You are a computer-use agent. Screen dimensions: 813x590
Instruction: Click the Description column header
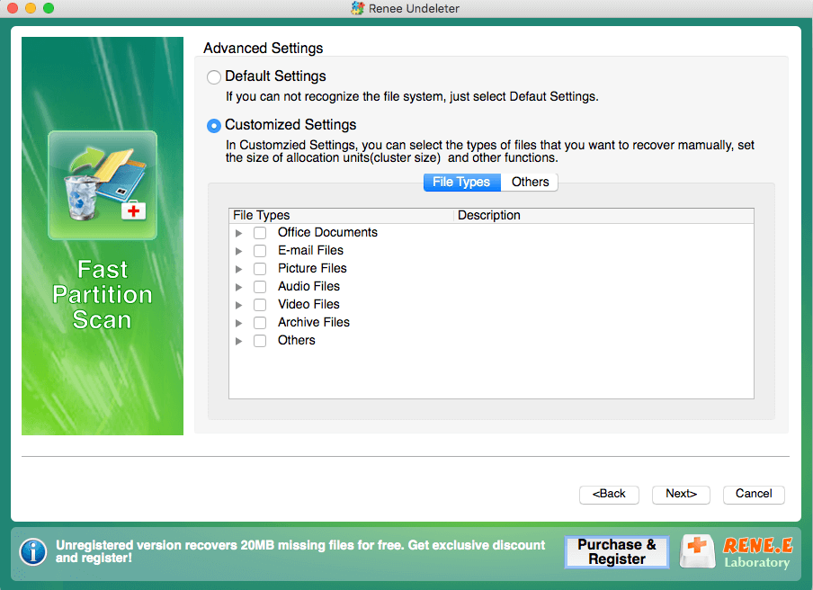tap(604, 216)
